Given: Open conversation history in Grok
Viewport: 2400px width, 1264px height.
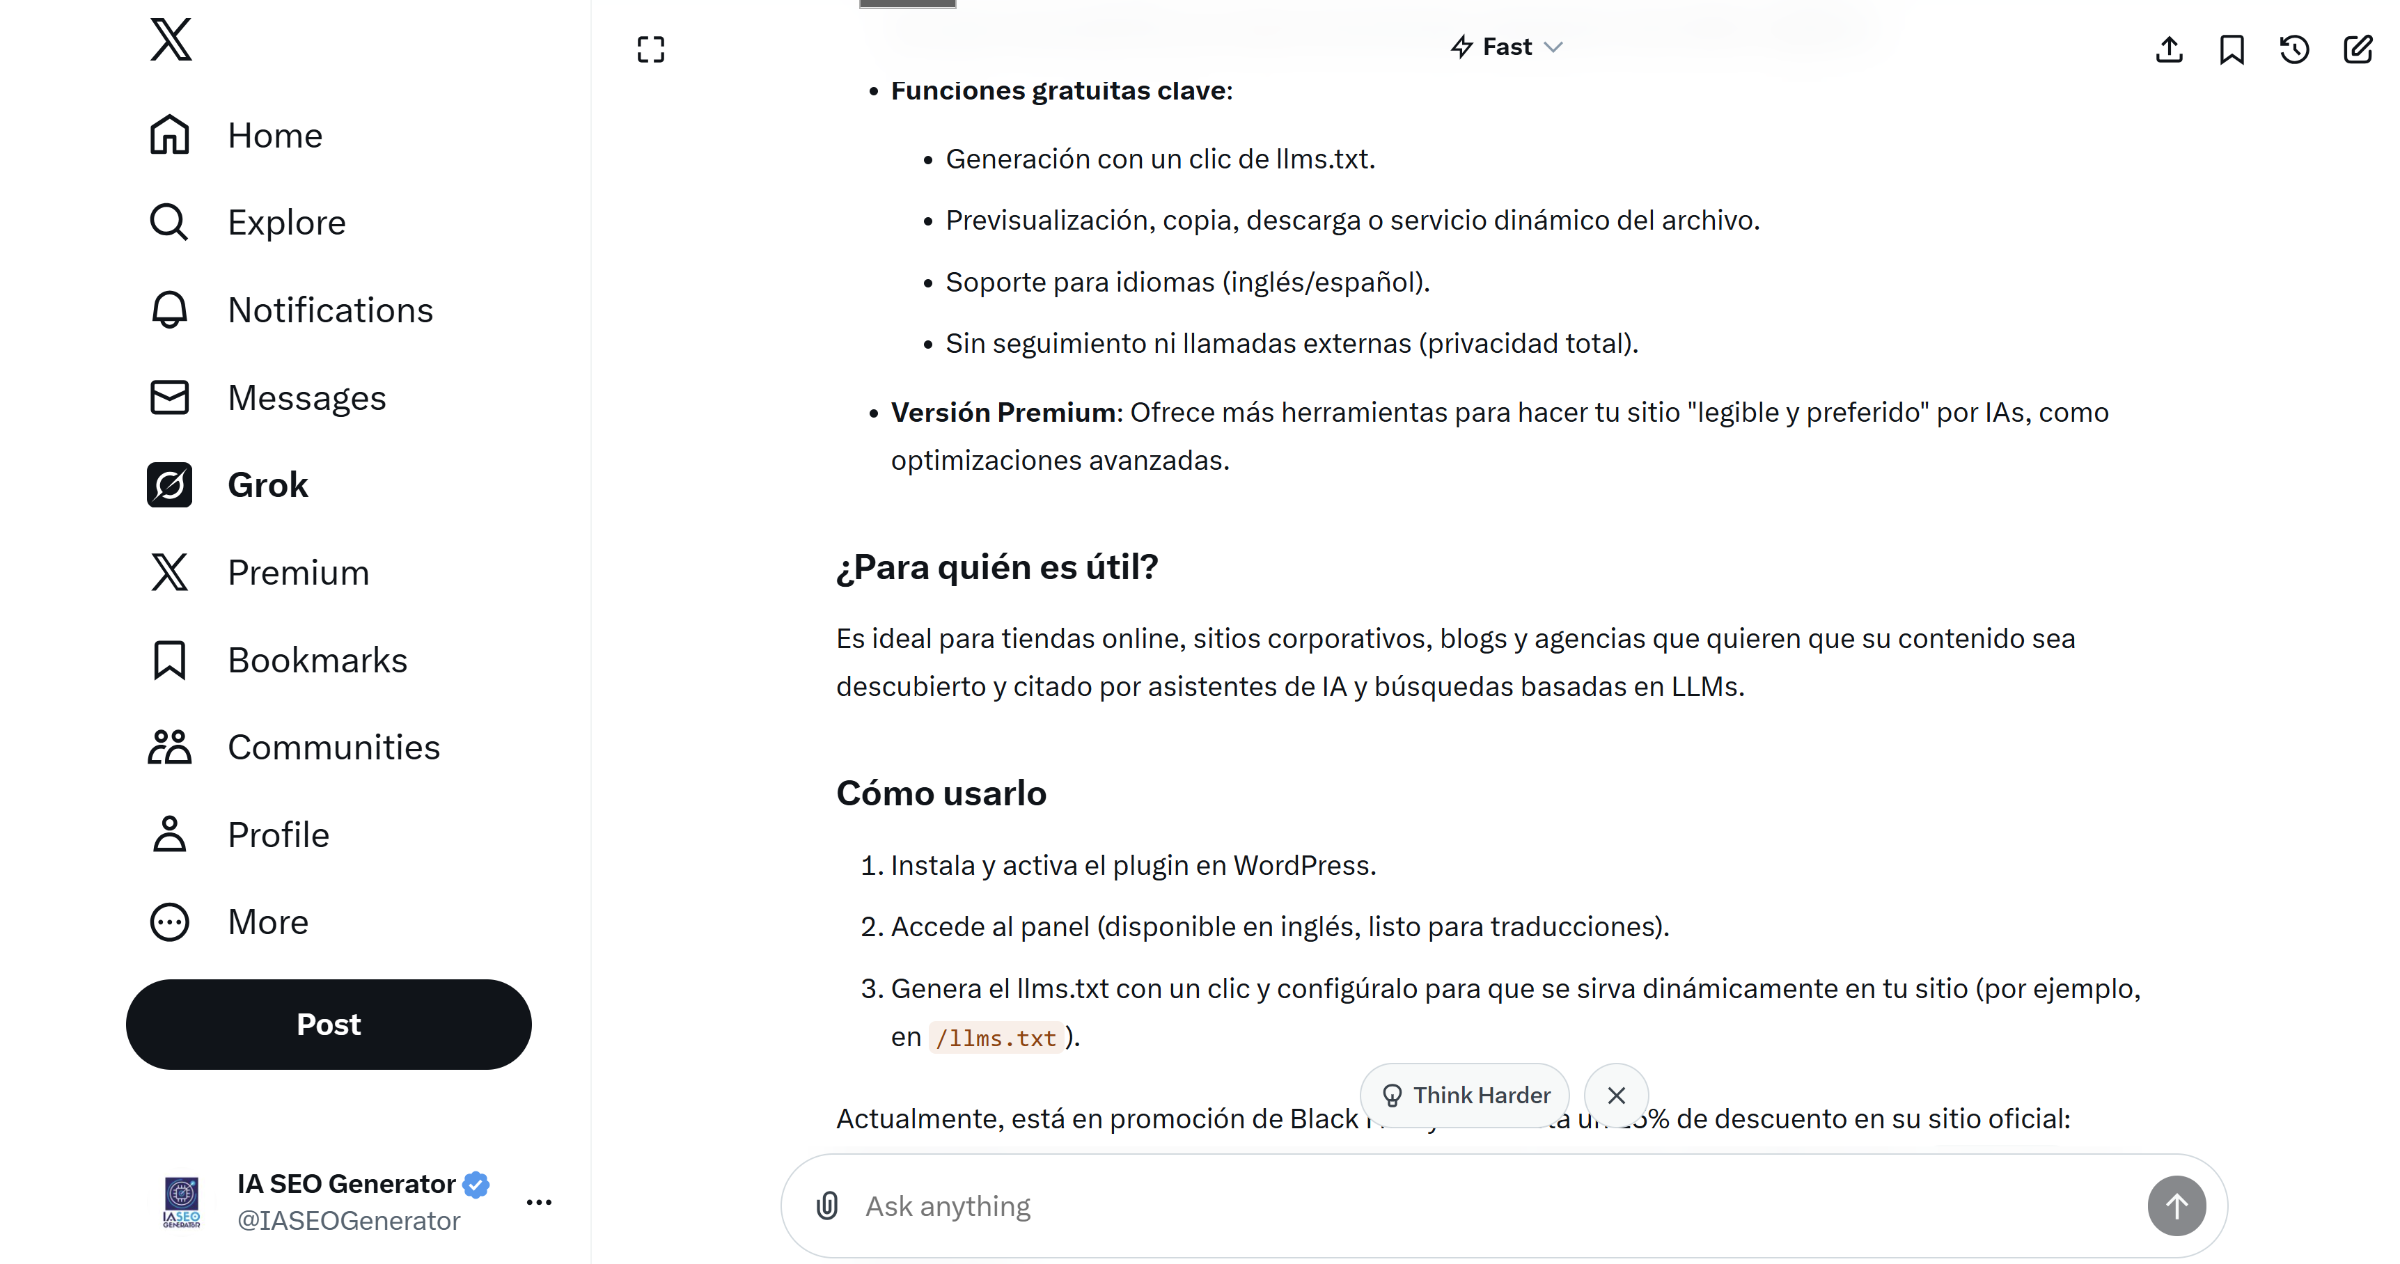Looking at the screenshot, I should pos(2295,49).
